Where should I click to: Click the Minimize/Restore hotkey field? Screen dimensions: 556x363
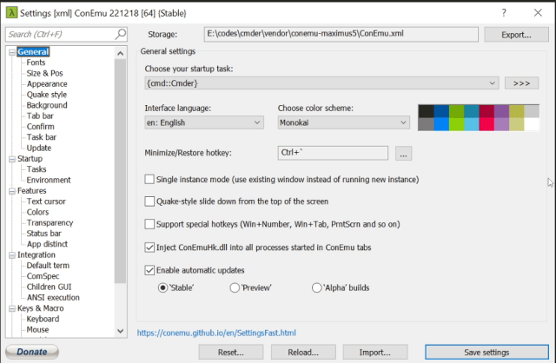[x=333, y=153]
